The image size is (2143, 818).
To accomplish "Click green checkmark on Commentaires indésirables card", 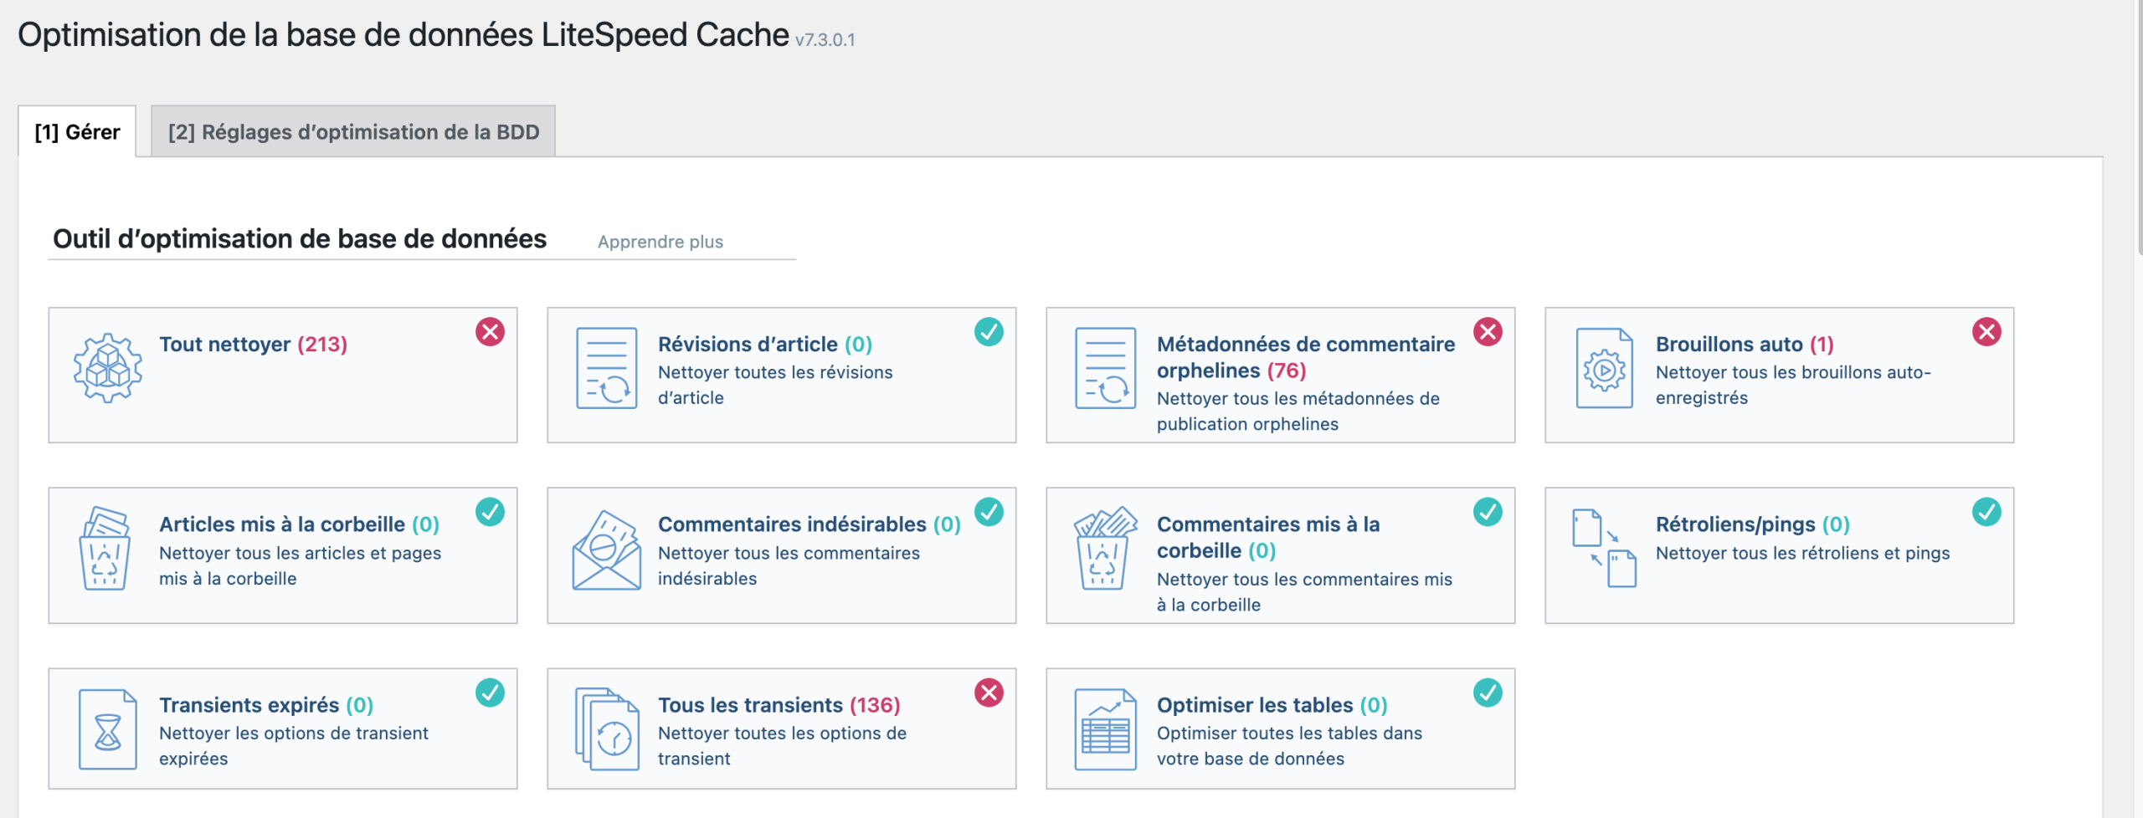I will point(989,512).
